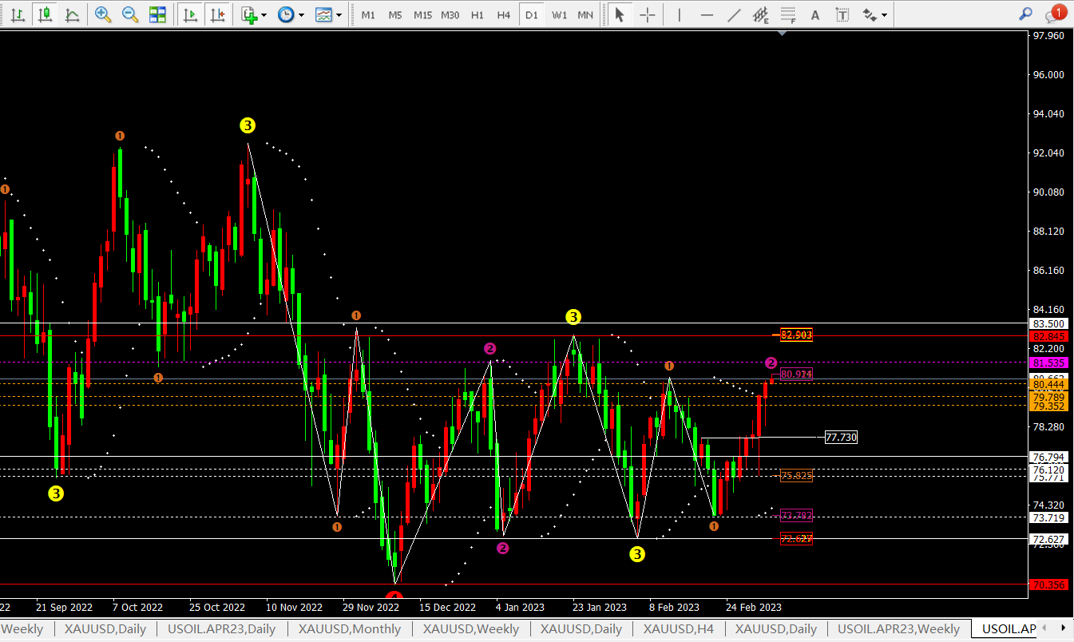
Task: Pick the trendline drawing tool
Action: (735, 14)
